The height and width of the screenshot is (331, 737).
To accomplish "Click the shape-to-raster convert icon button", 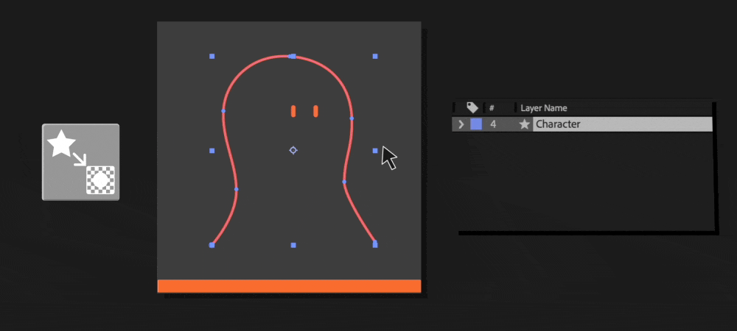I will coord(80,163).
